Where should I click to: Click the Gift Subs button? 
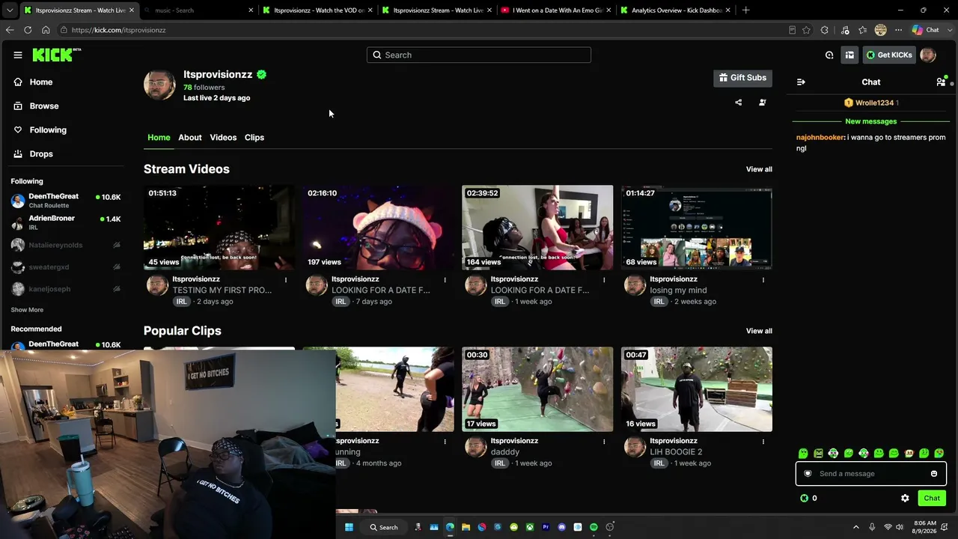point(742,78)
